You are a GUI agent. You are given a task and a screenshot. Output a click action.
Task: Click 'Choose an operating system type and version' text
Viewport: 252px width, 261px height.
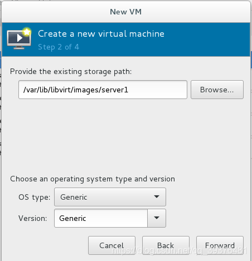pos(93,179)
